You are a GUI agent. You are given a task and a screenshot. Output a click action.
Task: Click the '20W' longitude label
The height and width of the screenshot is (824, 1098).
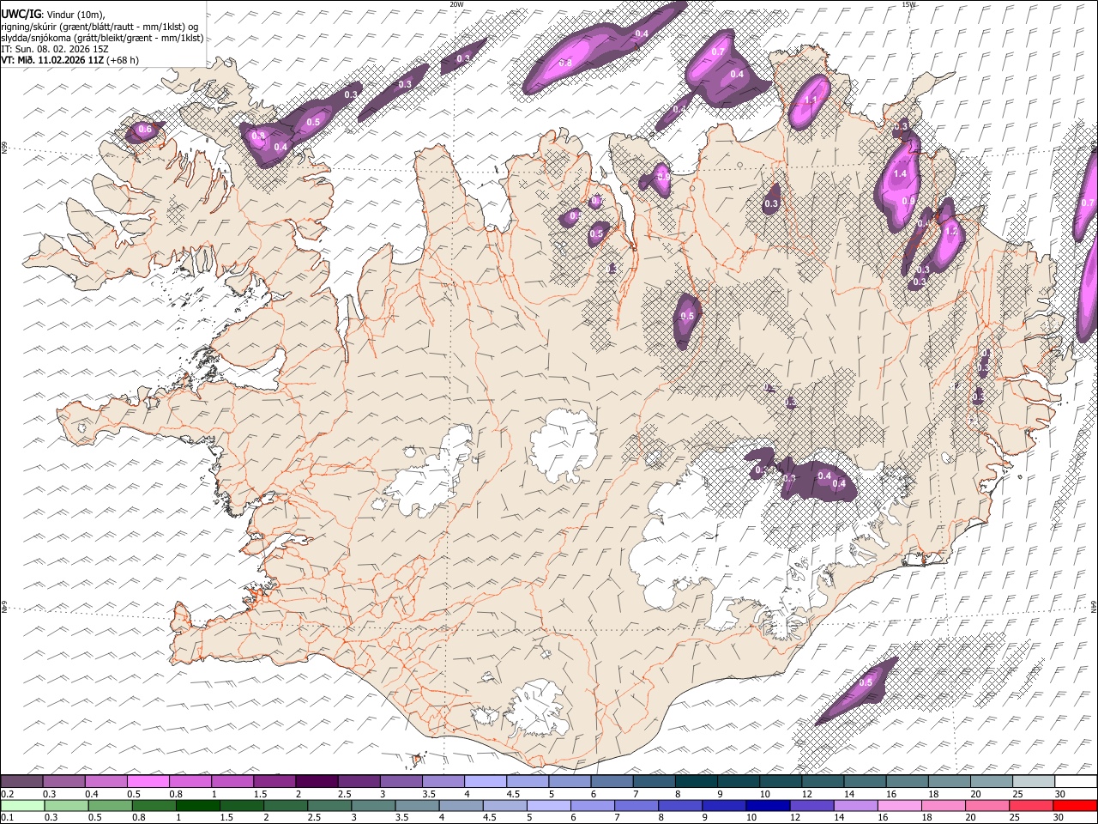[456, 4]
